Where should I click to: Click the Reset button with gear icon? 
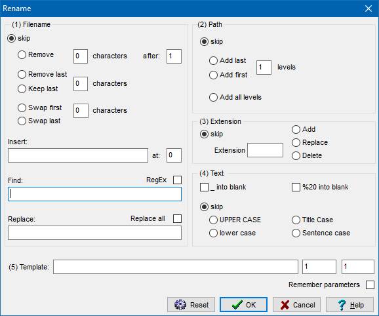[x=191, y=305]
